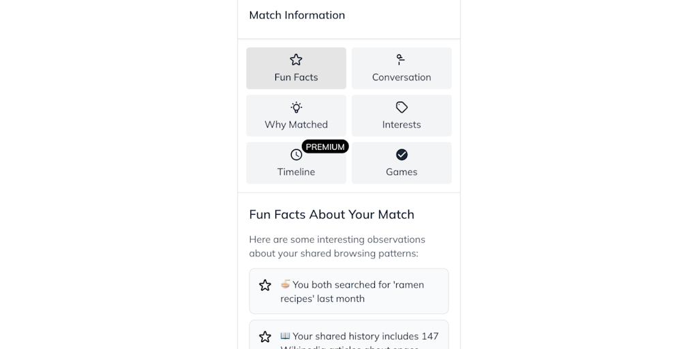698x349 pixels.
Task: Click the tag icon above Interests
Action: [401, 107]
